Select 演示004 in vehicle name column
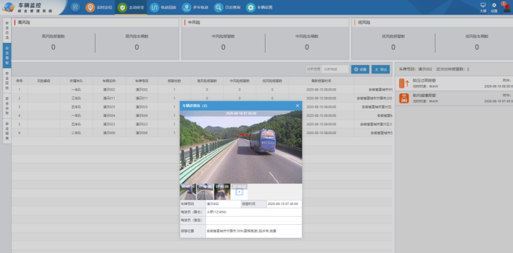The width and height of the screenshot is (513, 253). [x=109, y=116]
